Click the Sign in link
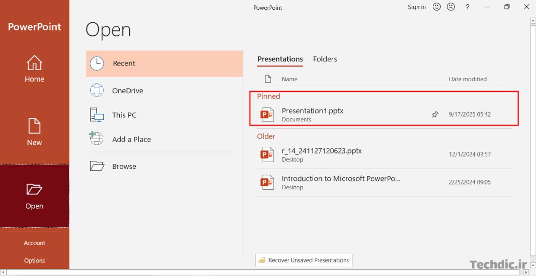This screenshot has height=276, width=536. 416,7
